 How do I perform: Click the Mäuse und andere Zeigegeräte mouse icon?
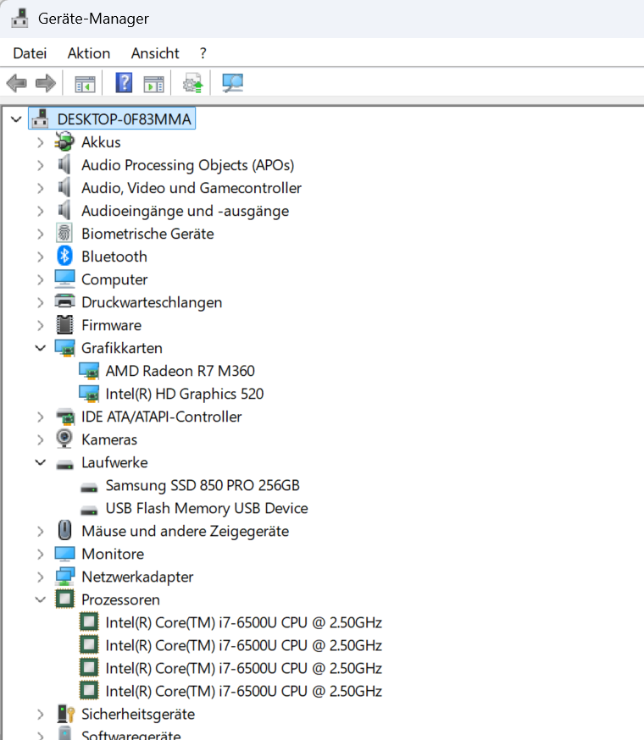[64, 531]
